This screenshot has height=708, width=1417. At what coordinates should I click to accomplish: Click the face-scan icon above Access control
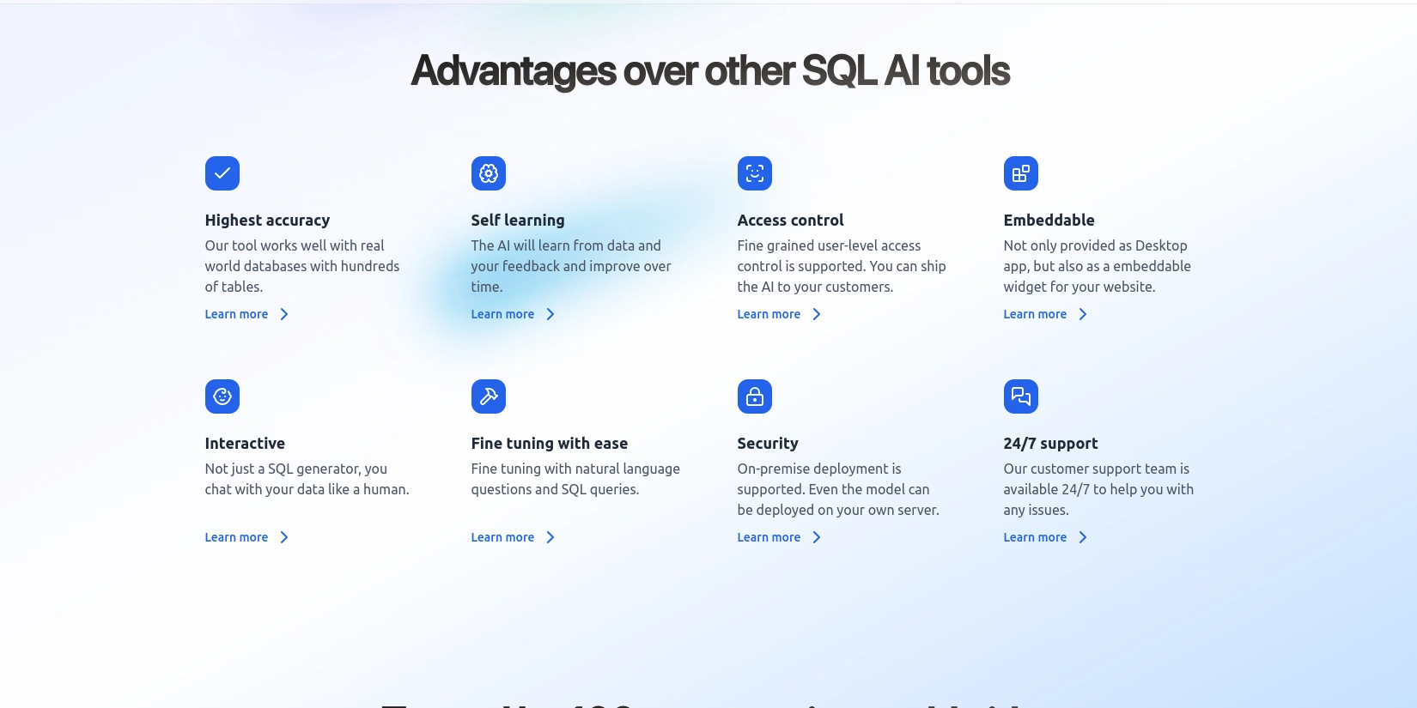click(755, 172)
